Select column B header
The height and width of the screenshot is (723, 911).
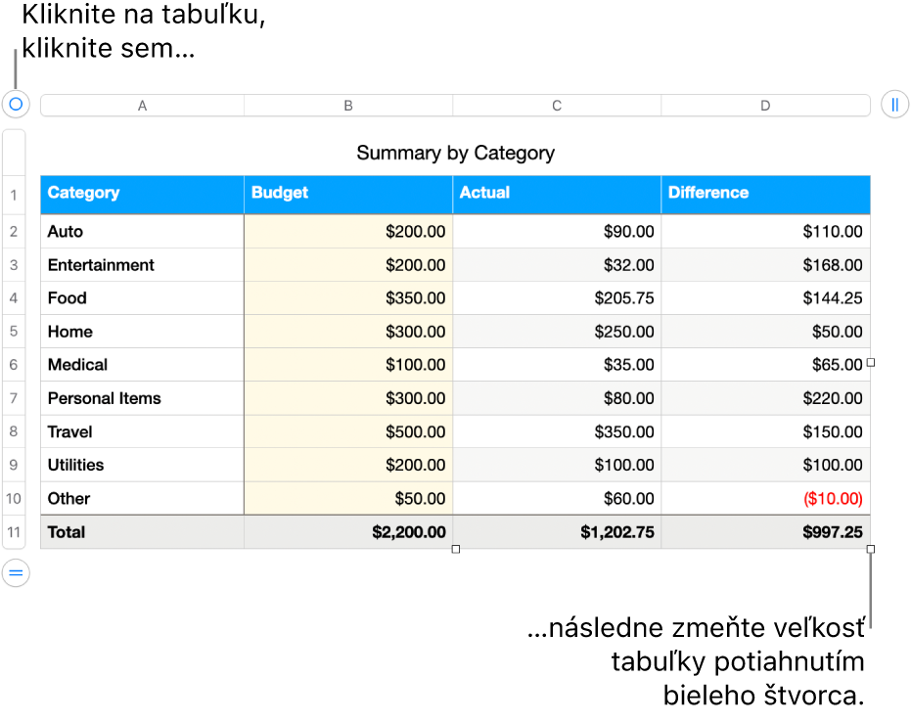coord(348,106)
